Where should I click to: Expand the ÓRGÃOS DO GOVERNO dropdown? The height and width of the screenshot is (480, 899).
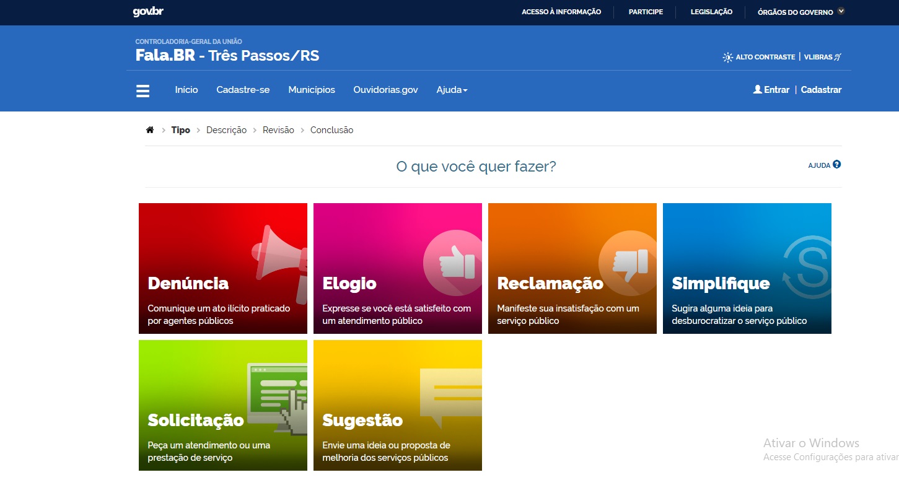point(799,11)
